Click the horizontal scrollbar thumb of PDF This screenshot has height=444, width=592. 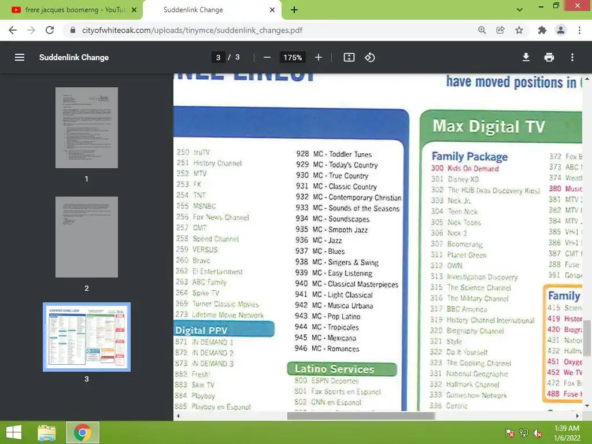(x=361, y=416)
